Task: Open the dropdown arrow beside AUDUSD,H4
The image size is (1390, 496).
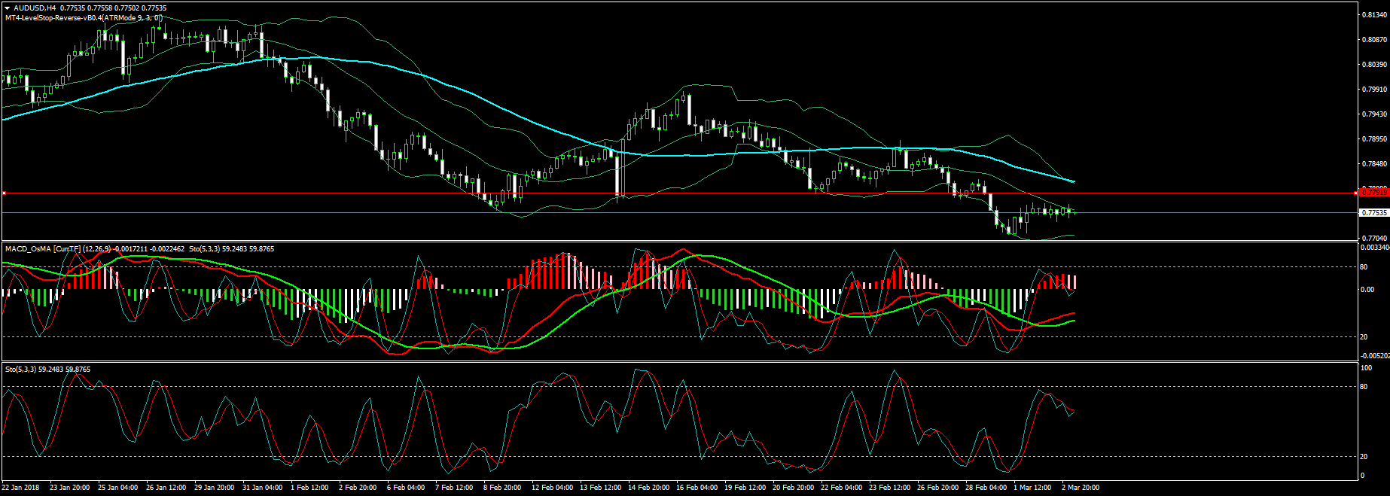Action: click(x=8, y=8)
